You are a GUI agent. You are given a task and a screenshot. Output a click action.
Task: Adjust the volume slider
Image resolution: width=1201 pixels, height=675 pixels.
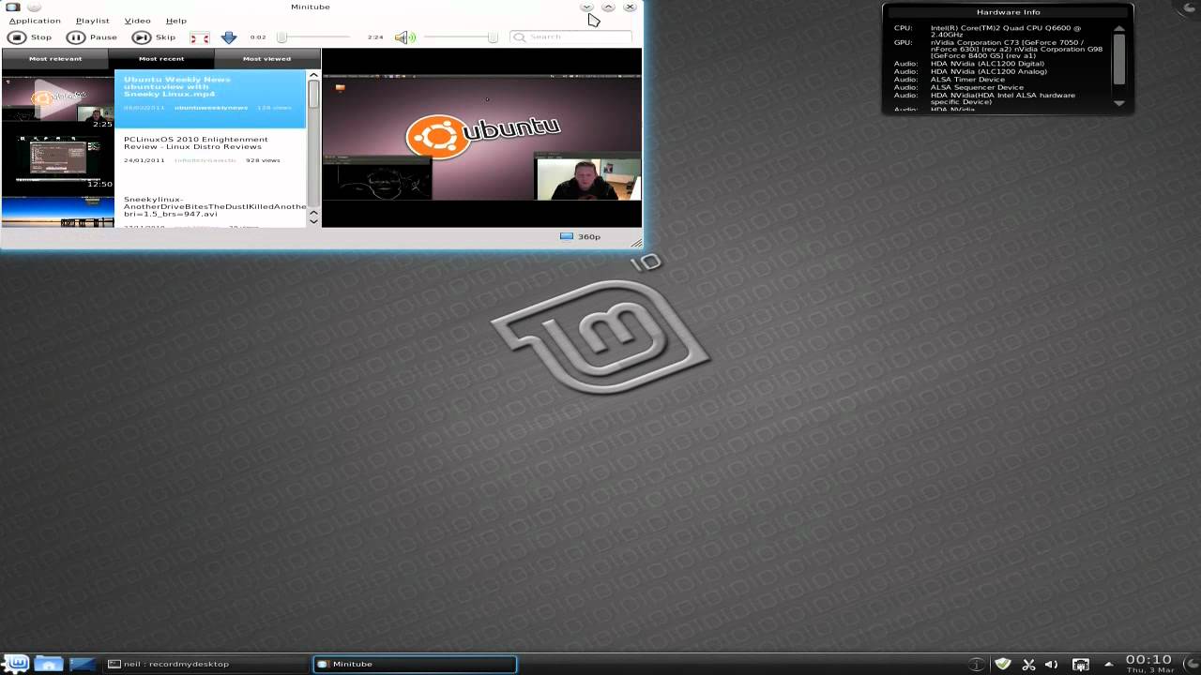click(461, 37)
